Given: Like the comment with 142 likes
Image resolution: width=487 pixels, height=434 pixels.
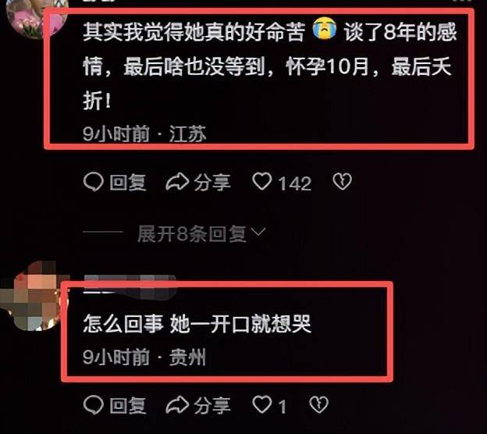Looking at the screenshot, I should (x=262, y=181).
